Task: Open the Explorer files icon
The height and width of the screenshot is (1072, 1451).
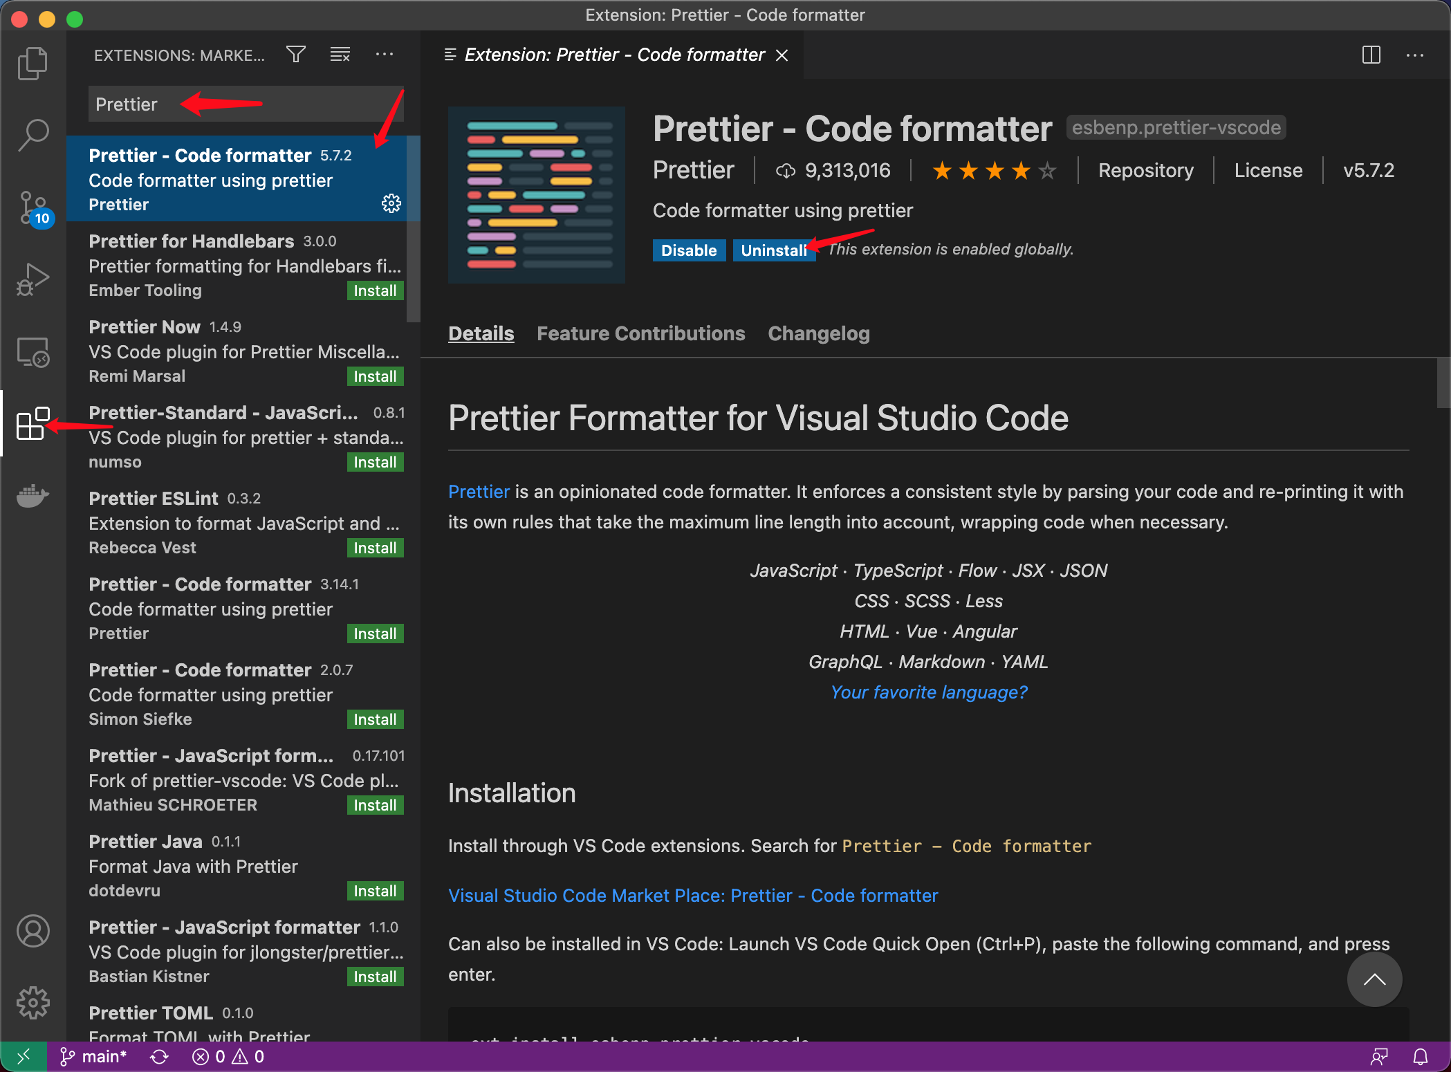Action: point(33,64)
